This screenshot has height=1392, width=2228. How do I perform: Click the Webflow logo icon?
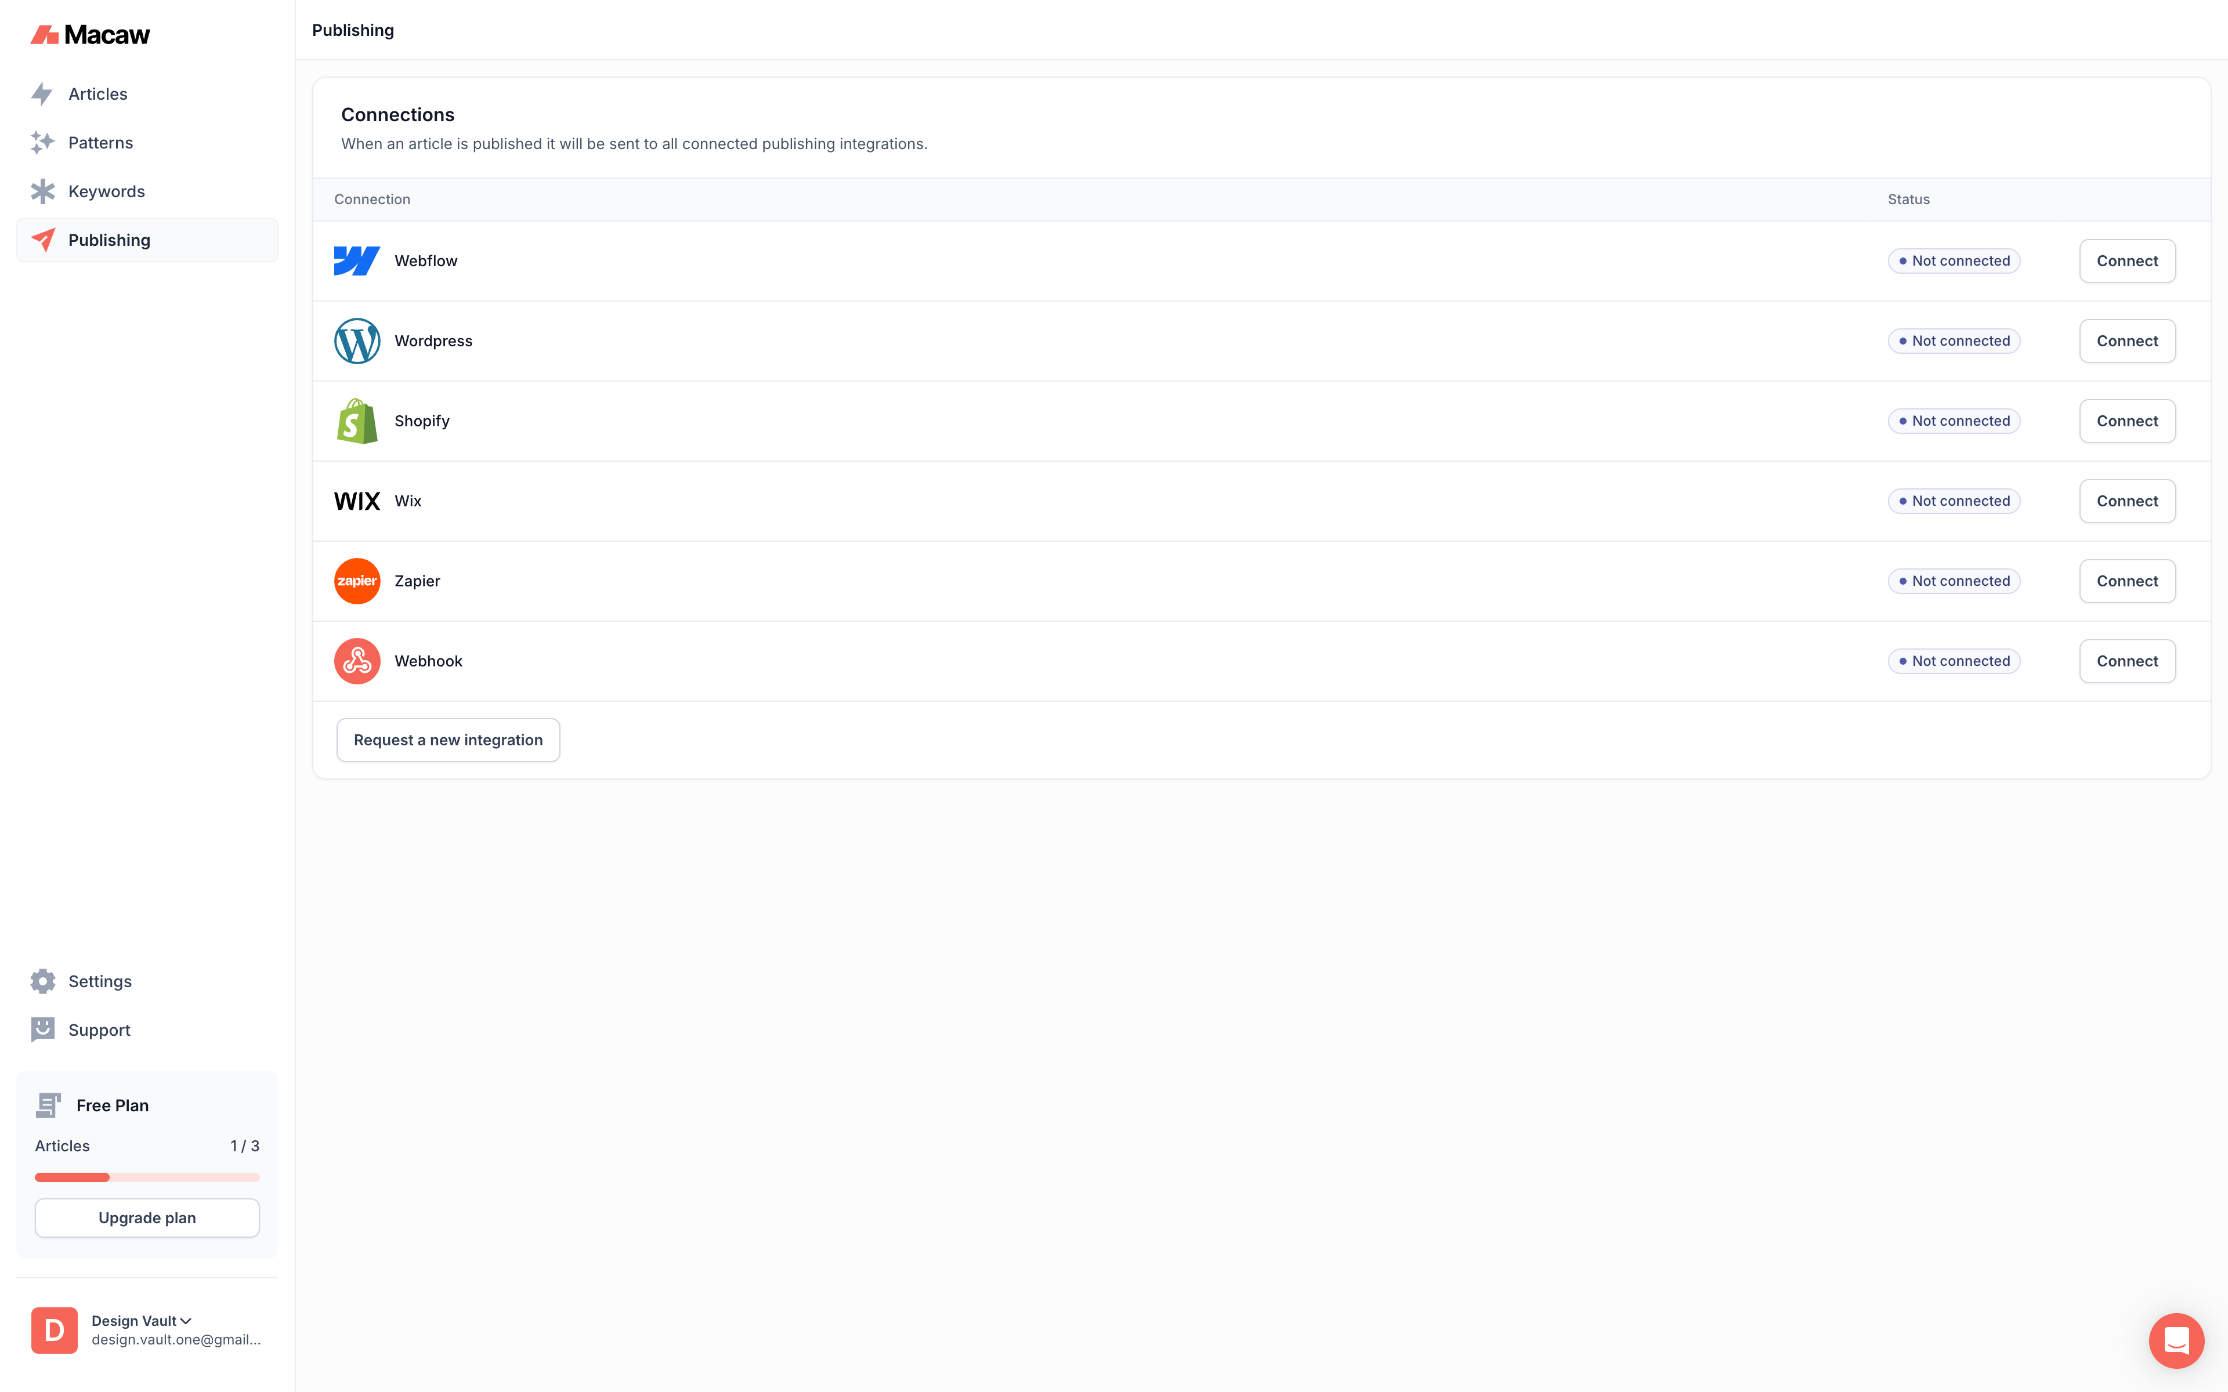coord(356,260)
